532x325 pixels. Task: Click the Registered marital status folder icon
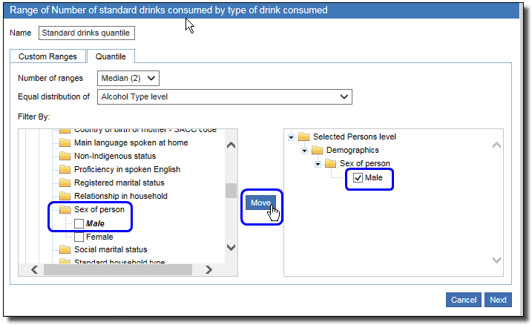(x=65, y=183)
